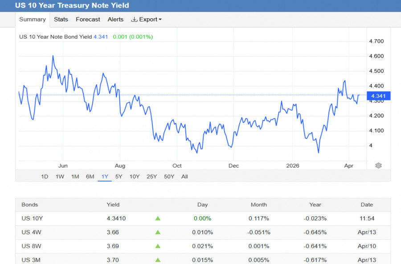Open the Stats tab
This screenshot has height=264, width=401.
point(61,20)
